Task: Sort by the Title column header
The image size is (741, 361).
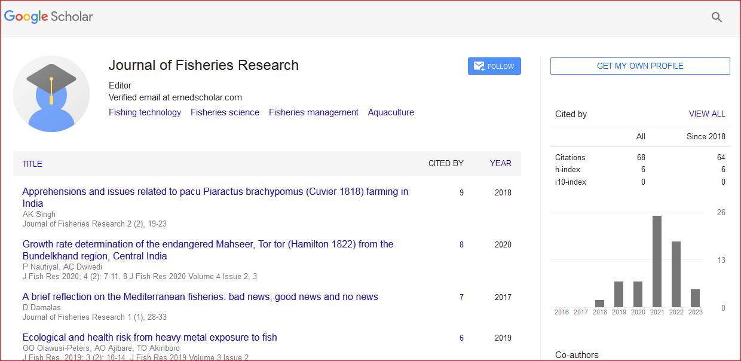Action: [x=32, y=164]
